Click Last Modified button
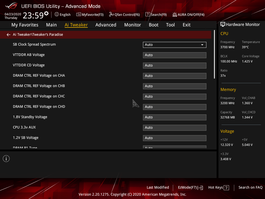 pos(158,187)
